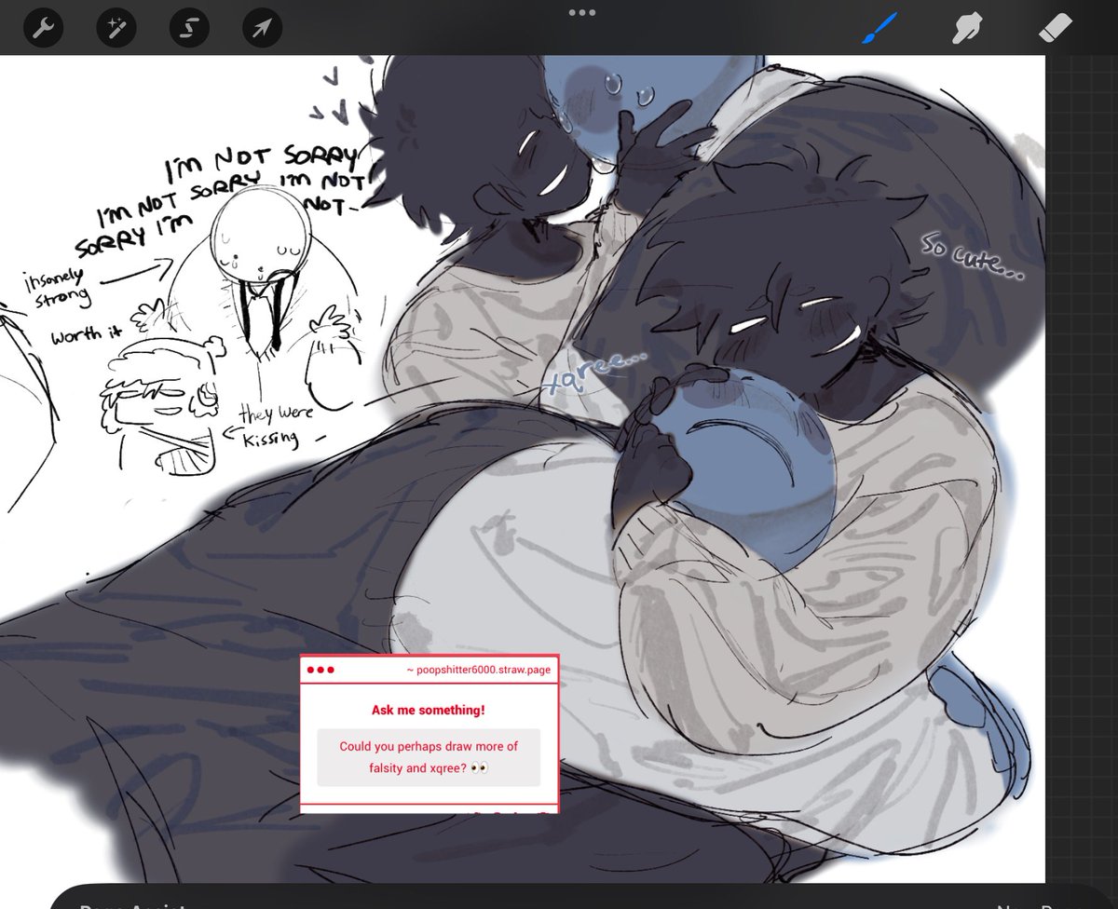1118x909 pixels.
Task: Open the Actions wrench menu
Action: tap(43, 30)
